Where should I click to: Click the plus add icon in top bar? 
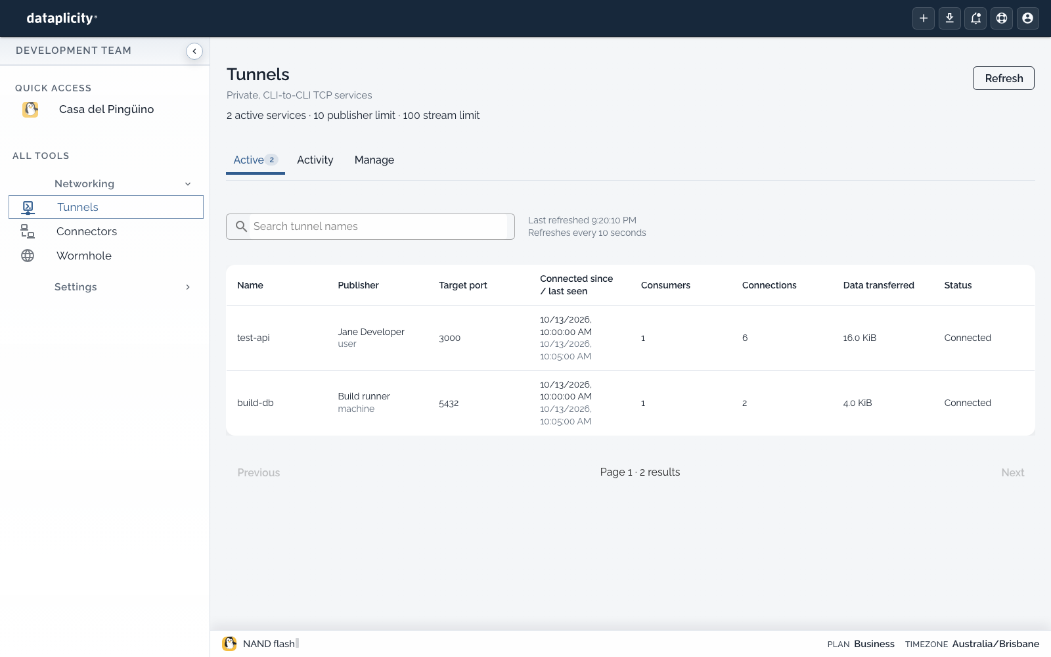[924, 18]
